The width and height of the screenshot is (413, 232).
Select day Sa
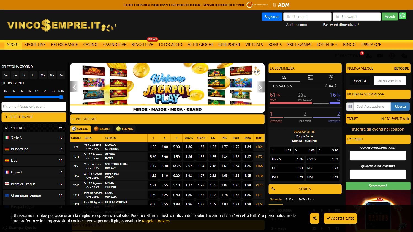pos(15,75)
